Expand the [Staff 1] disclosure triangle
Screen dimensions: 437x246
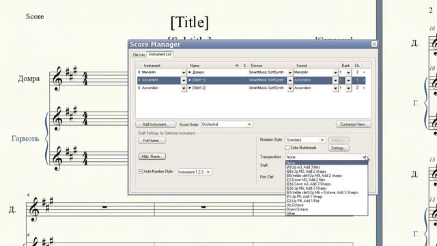pos(190,80)
